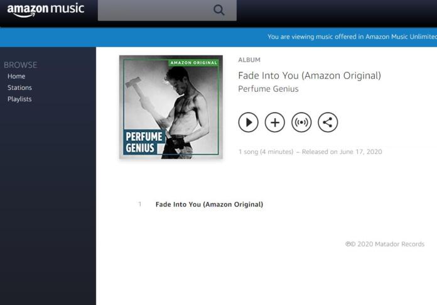The height and width of the screenshot is (305, 437).
Task: Click the search magnifier icon
Action: coord(218,10)
